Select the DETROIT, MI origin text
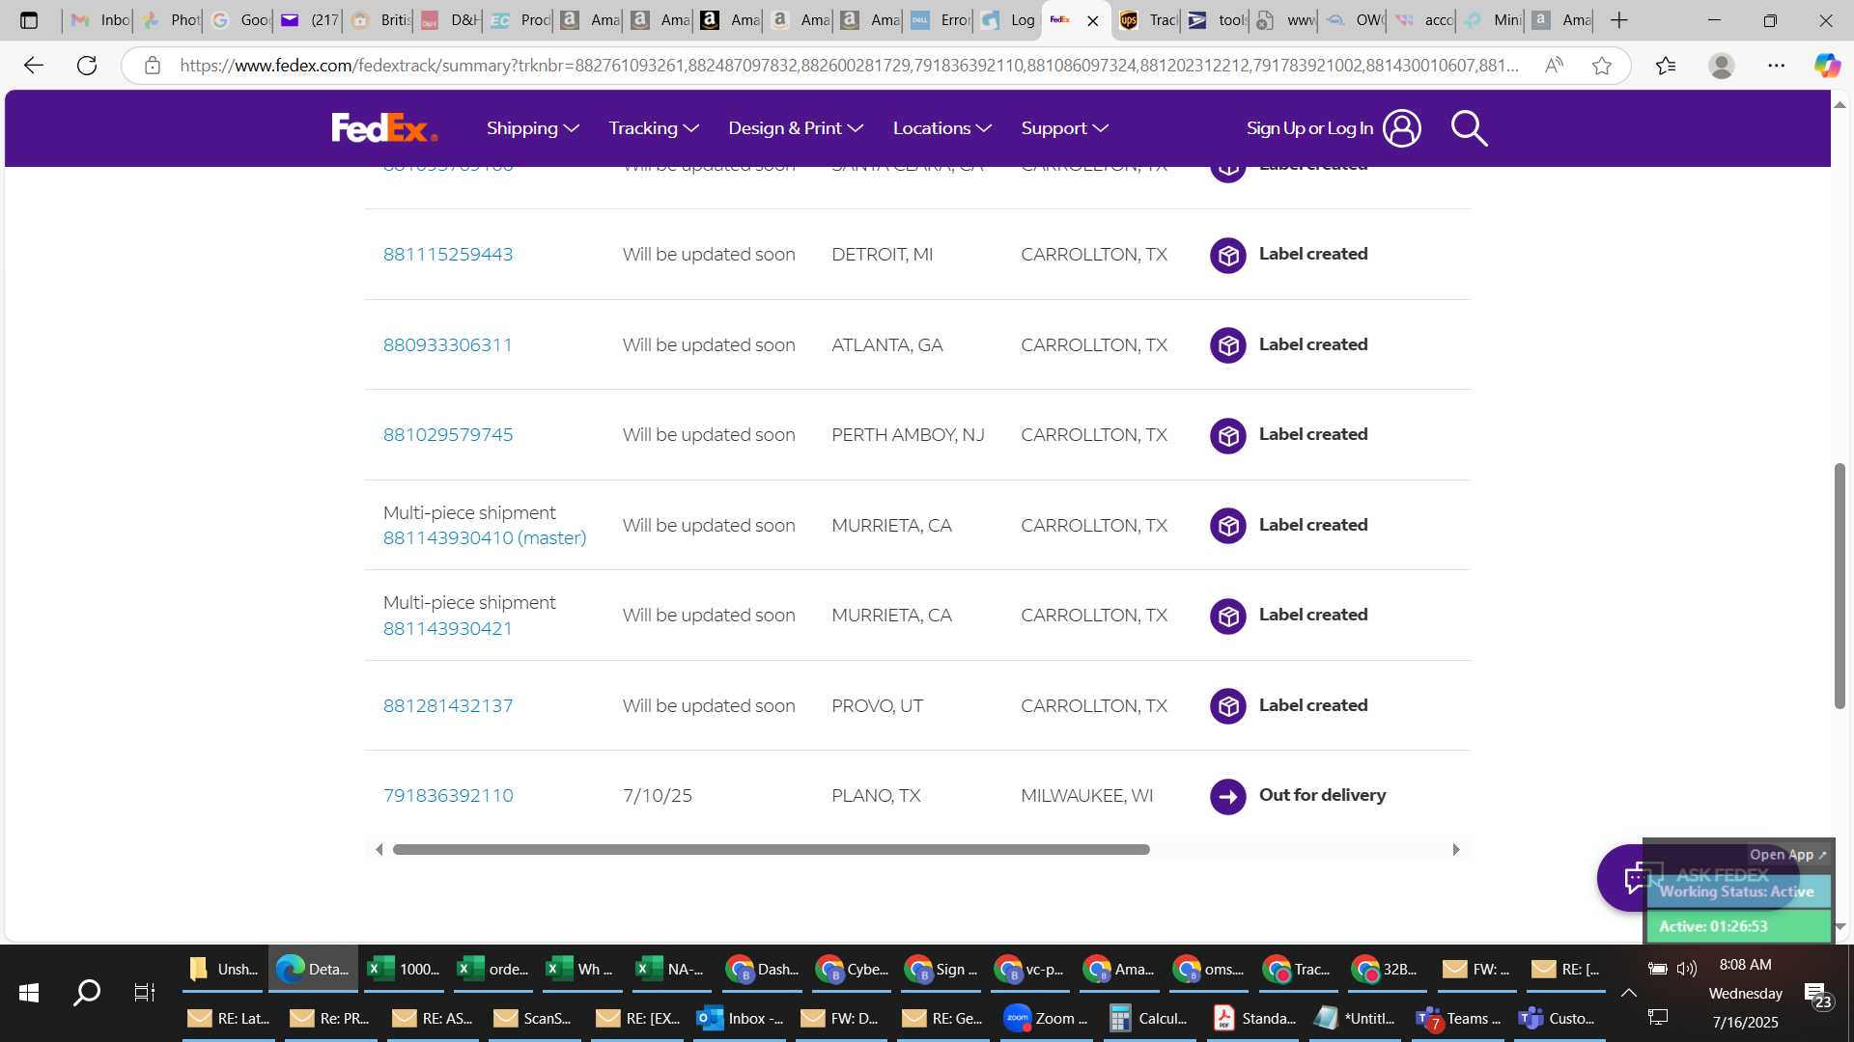Screen dimensions: 1854x1042 [882, 255]
